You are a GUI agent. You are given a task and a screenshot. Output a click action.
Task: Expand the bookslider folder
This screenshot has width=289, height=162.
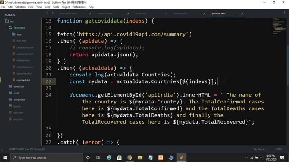10,86
